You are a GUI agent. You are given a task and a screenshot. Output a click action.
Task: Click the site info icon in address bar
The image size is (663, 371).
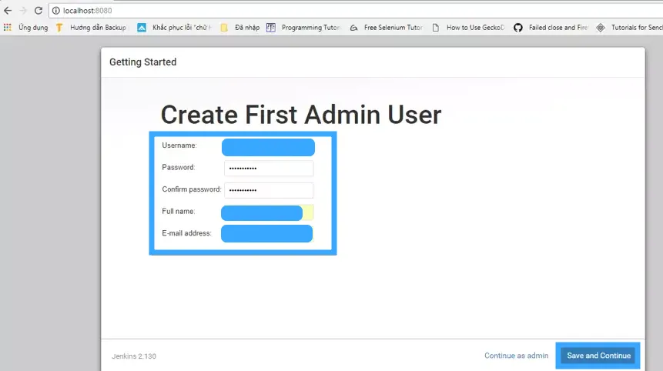click(56, 11)
